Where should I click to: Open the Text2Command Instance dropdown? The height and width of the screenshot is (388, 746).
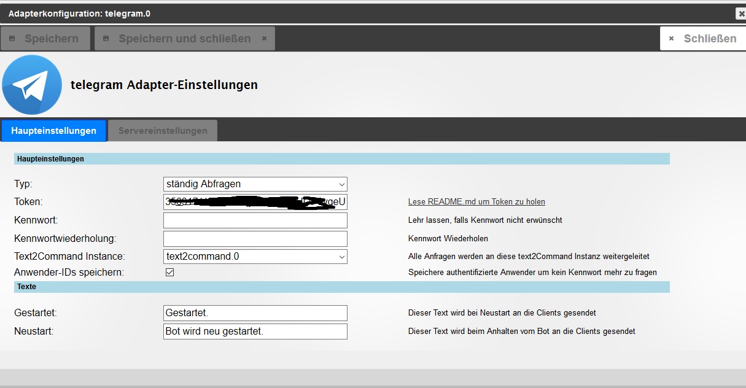pos(255,256)
